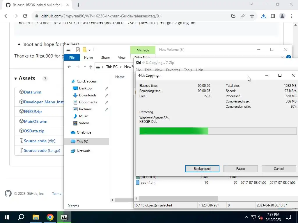Viewport: 298px width, 223px height.
Task: Click the share page icon in address bar
Action: (x=243, y=16)
